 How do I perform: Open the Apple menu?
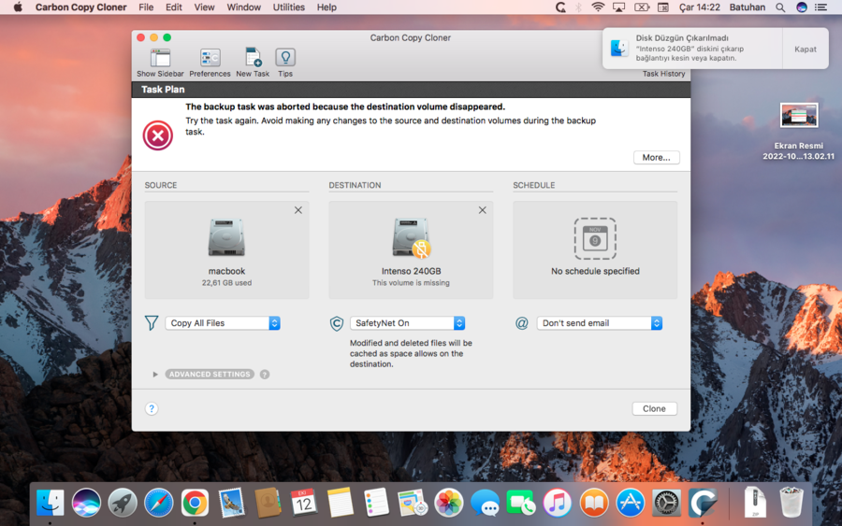(x=18, y=7)
